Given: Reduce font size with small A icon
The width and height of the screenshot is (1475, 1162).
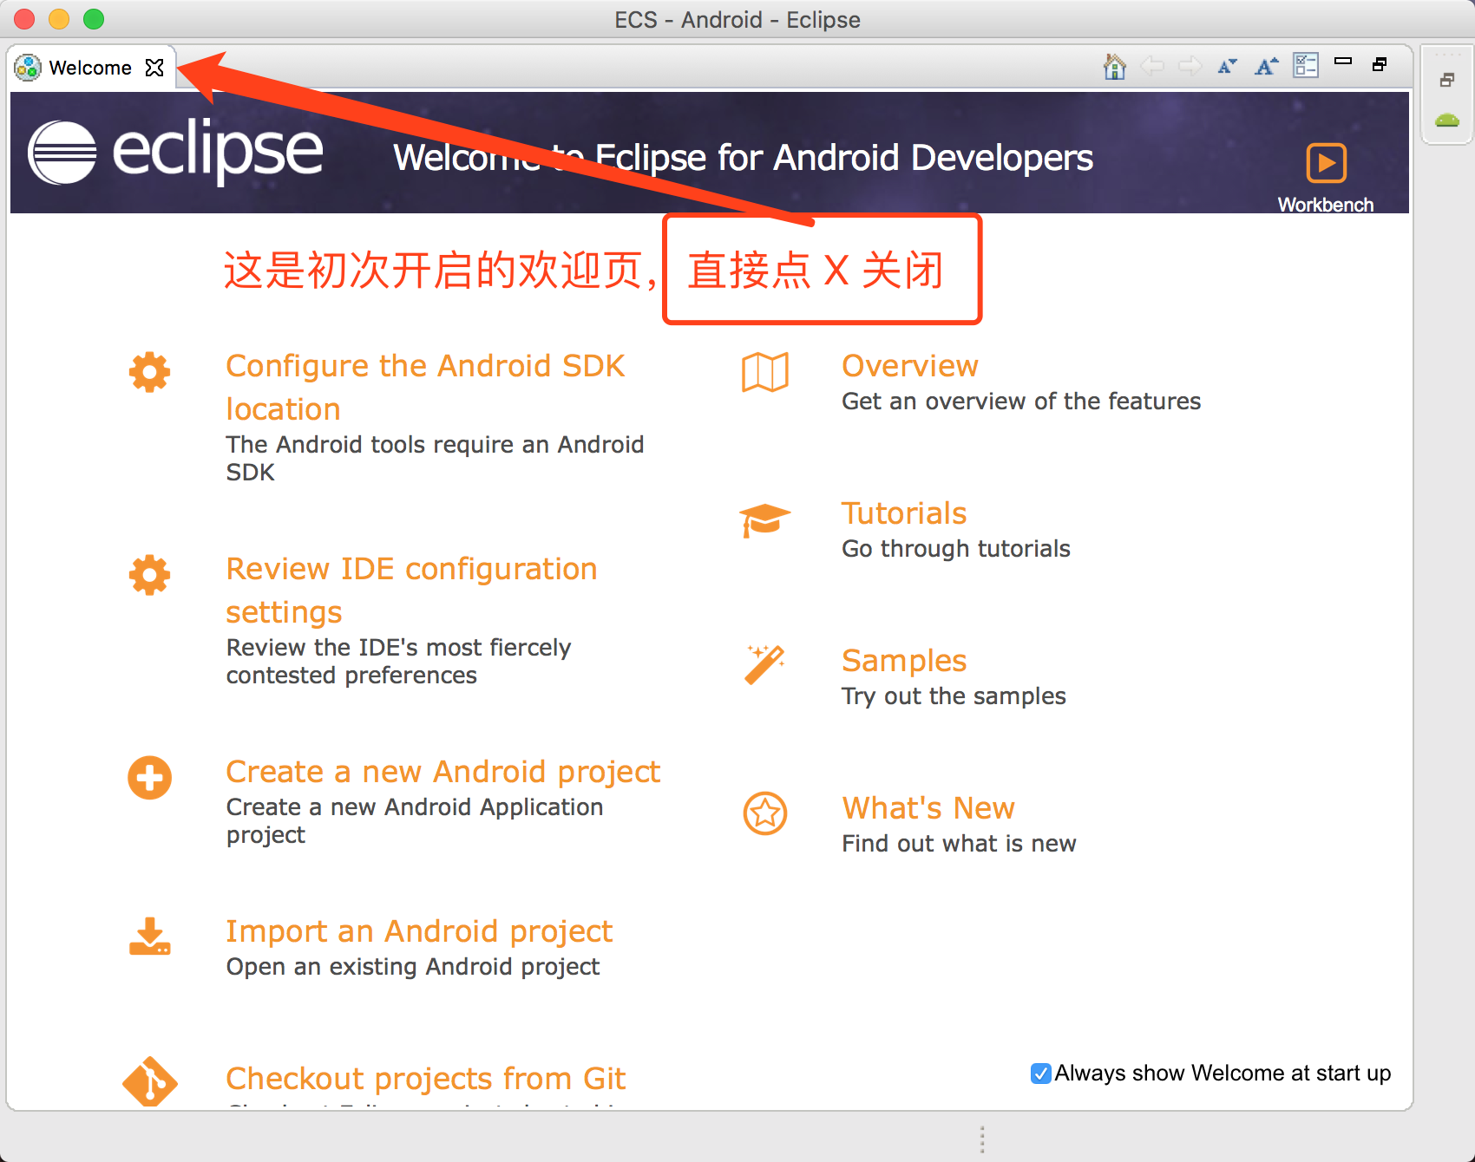Looking at the screenshot, I should coord(1227,66).
